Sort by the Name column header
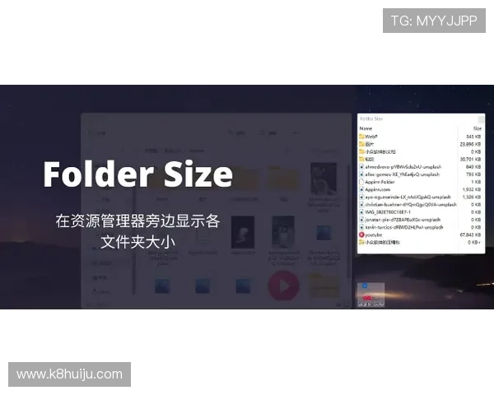Viewport: 494px width, 395px height. [x=366, y=128]
